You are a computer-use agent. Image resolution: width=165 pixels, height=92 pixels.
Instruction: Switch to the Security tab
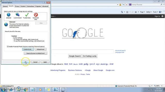pos(11,6)
